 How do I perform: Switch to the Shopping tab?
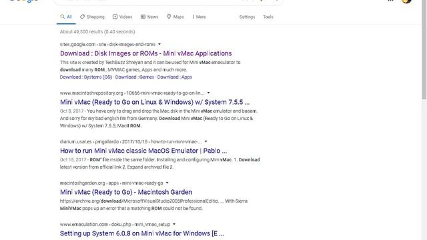92,17
